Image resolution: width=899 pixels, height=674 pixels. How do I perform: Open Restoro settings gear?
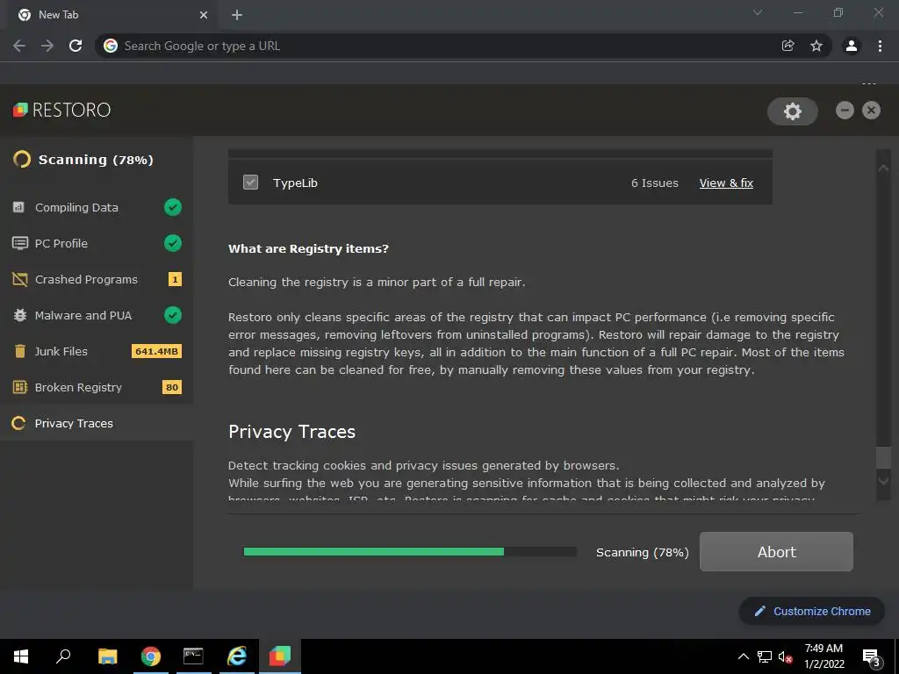pos(793,111)
